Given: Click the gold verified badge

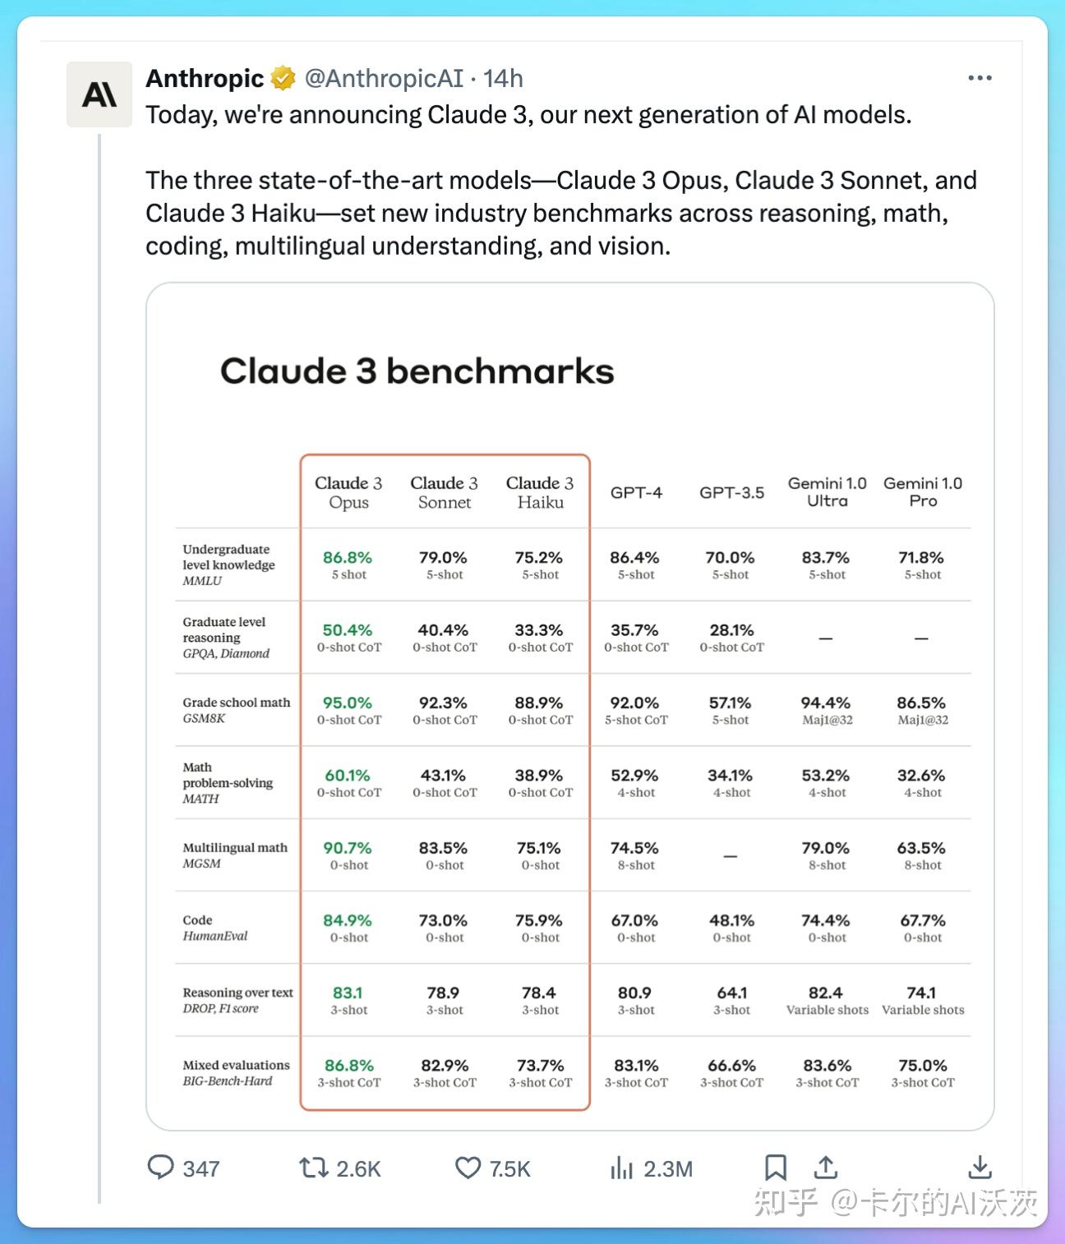Looking at the screenshot, I should click(284, 78).
